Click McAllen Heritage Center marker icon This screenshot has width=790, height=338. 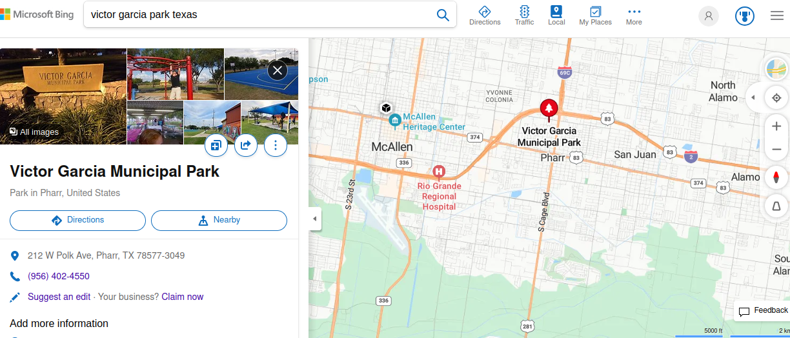coord(395,120)
